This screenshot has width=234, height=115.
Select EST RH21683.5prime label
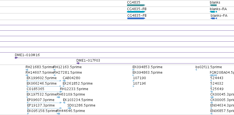click(40, 67)
